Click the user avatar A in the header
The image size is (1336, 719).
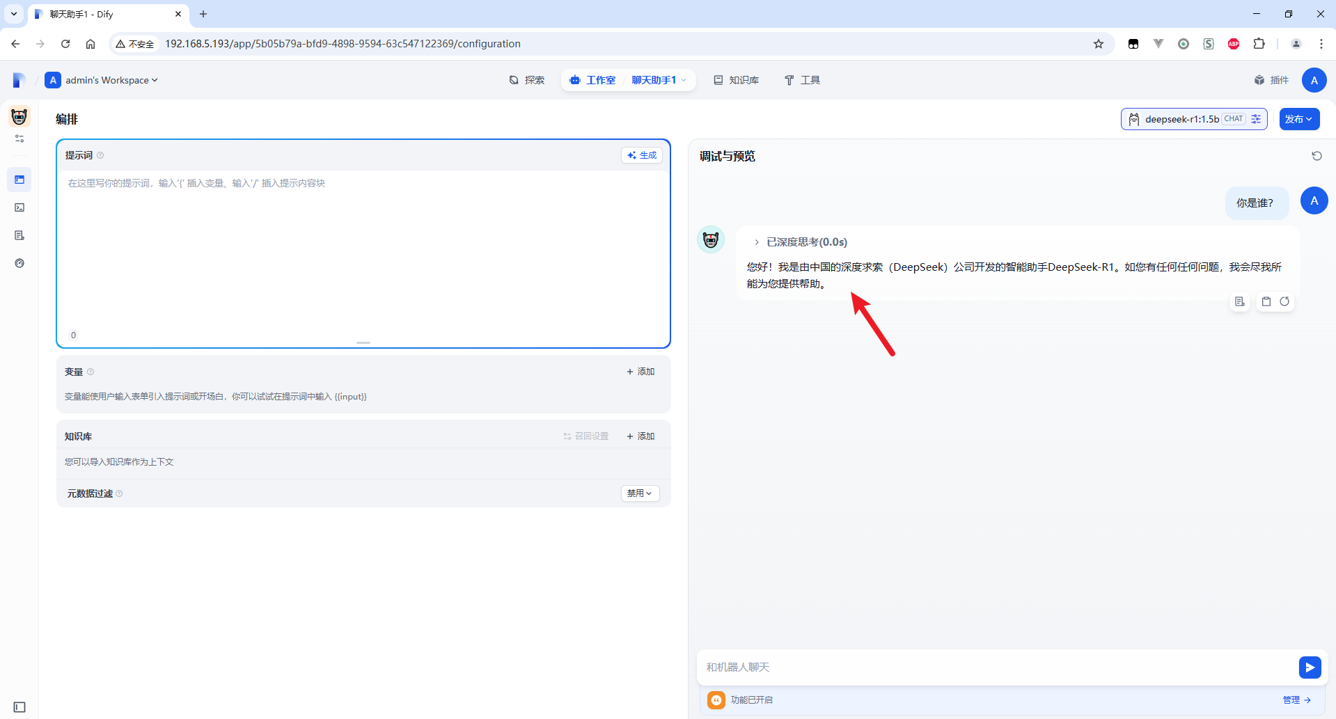coord(1314,80)
